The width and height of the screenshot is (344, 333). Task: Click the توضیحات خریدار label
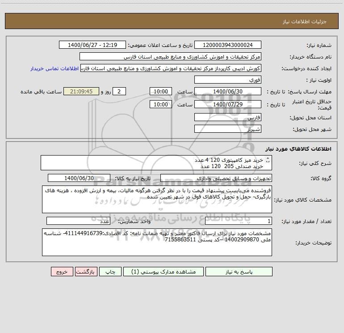coord(314,243)
